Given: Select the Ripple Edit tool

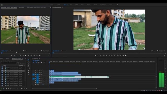Looking at the screenshot, I should pyautogui.click(x=28, y=64).
